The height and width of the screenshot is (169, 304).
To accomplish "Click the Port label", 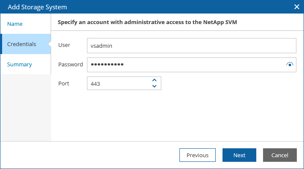I will (x=64, y=83).
